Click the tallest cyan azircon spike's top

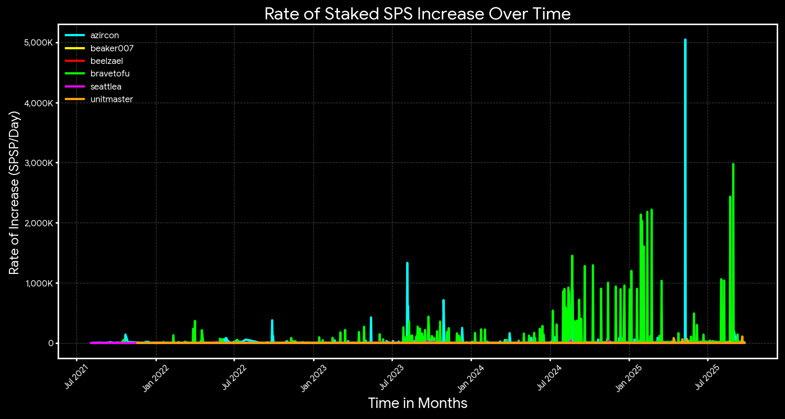tap(685, 40)
